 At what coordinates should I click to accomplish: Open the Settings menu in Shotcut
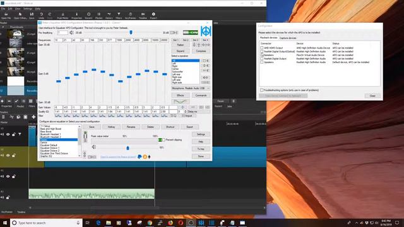pyautogui.click(x=28, y=9)
